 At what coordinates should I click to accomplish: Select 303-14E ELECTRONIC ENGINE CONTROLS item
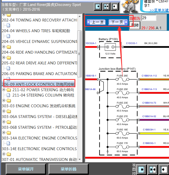pos(39,149)
